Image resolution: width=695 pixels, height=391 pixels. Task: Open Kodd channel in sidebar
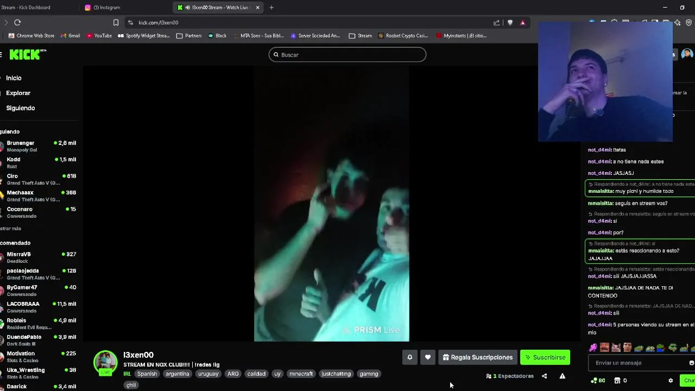click(39, 162)
